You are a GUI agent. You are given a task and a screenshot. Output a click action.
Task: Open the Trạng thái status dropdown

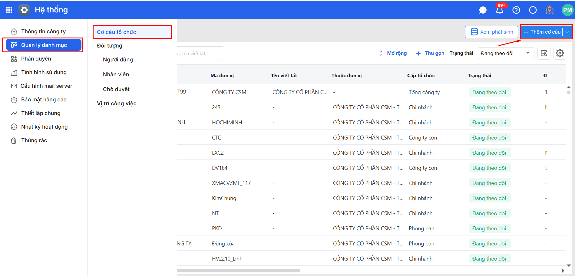tap(505, 53)
